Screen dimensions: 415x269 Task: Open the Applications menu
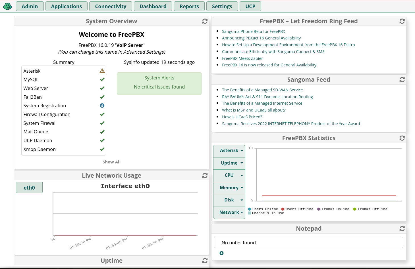point(67,6)
